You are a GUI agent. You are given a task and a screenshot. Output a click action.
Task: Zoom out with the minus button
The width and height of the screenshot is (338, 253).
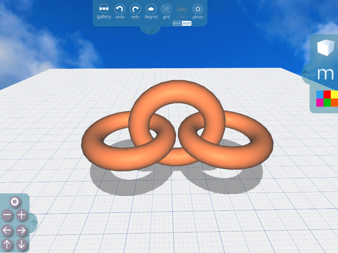7,215
